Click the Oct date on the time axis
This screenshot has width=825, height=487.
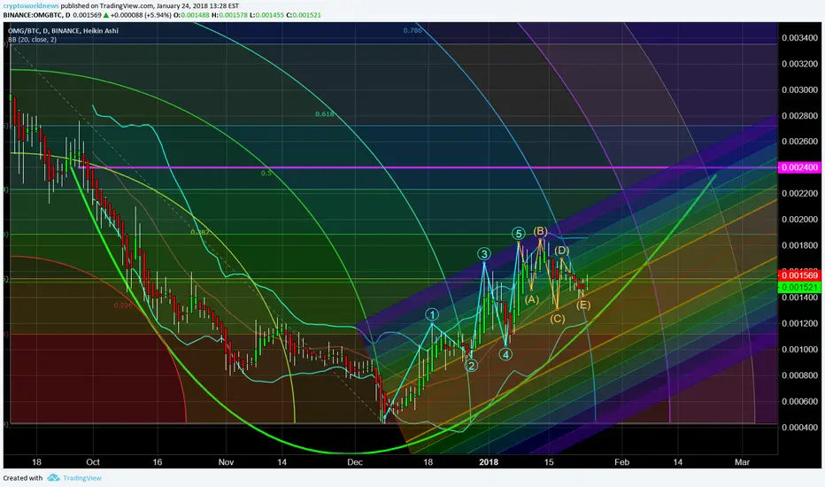(93, 462)
